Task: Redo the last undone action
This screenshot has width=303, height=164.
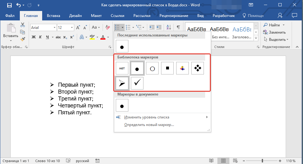Action: coord(30,5)
